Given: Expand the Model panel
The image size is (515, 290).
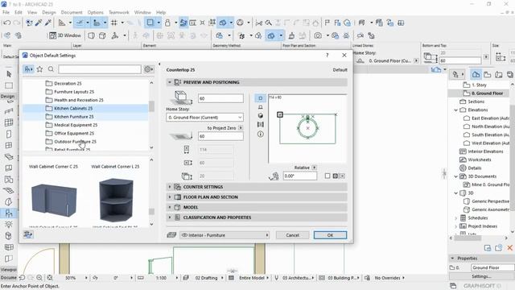Looking at the screenshot, I should point(170,207).
